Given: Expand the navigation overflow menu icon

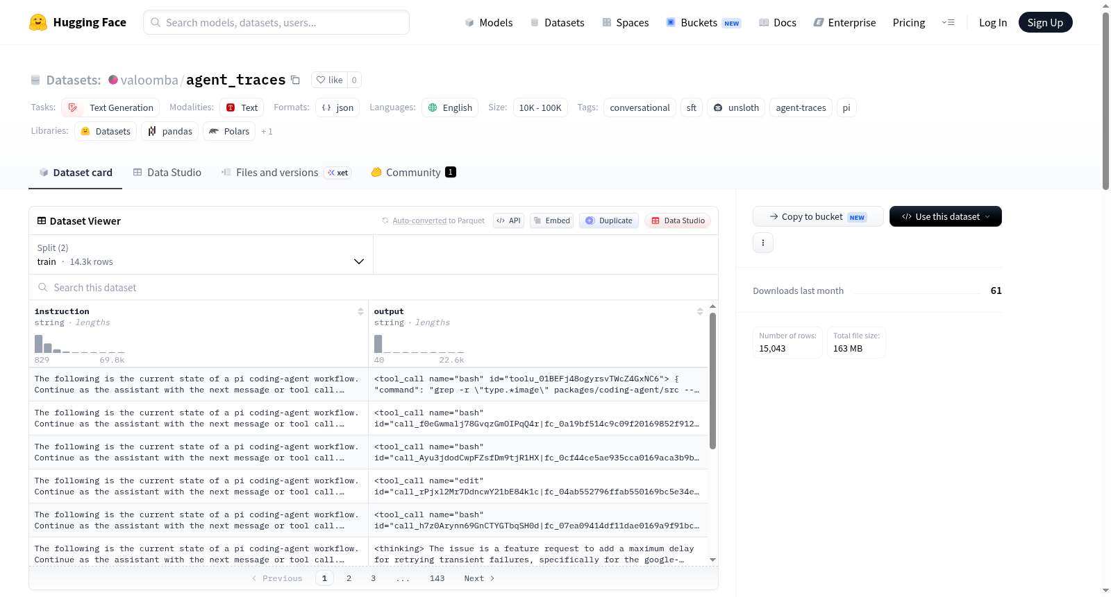Looking at the screenshot, I should click(948, 22).
